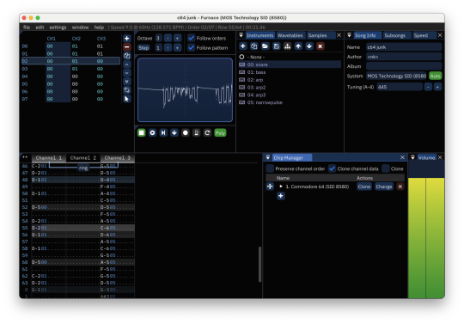464x324 pixels.
Task: Collapse the Chip Manager panel triangle
Action: pyautogui.click(x=268, y=157)
